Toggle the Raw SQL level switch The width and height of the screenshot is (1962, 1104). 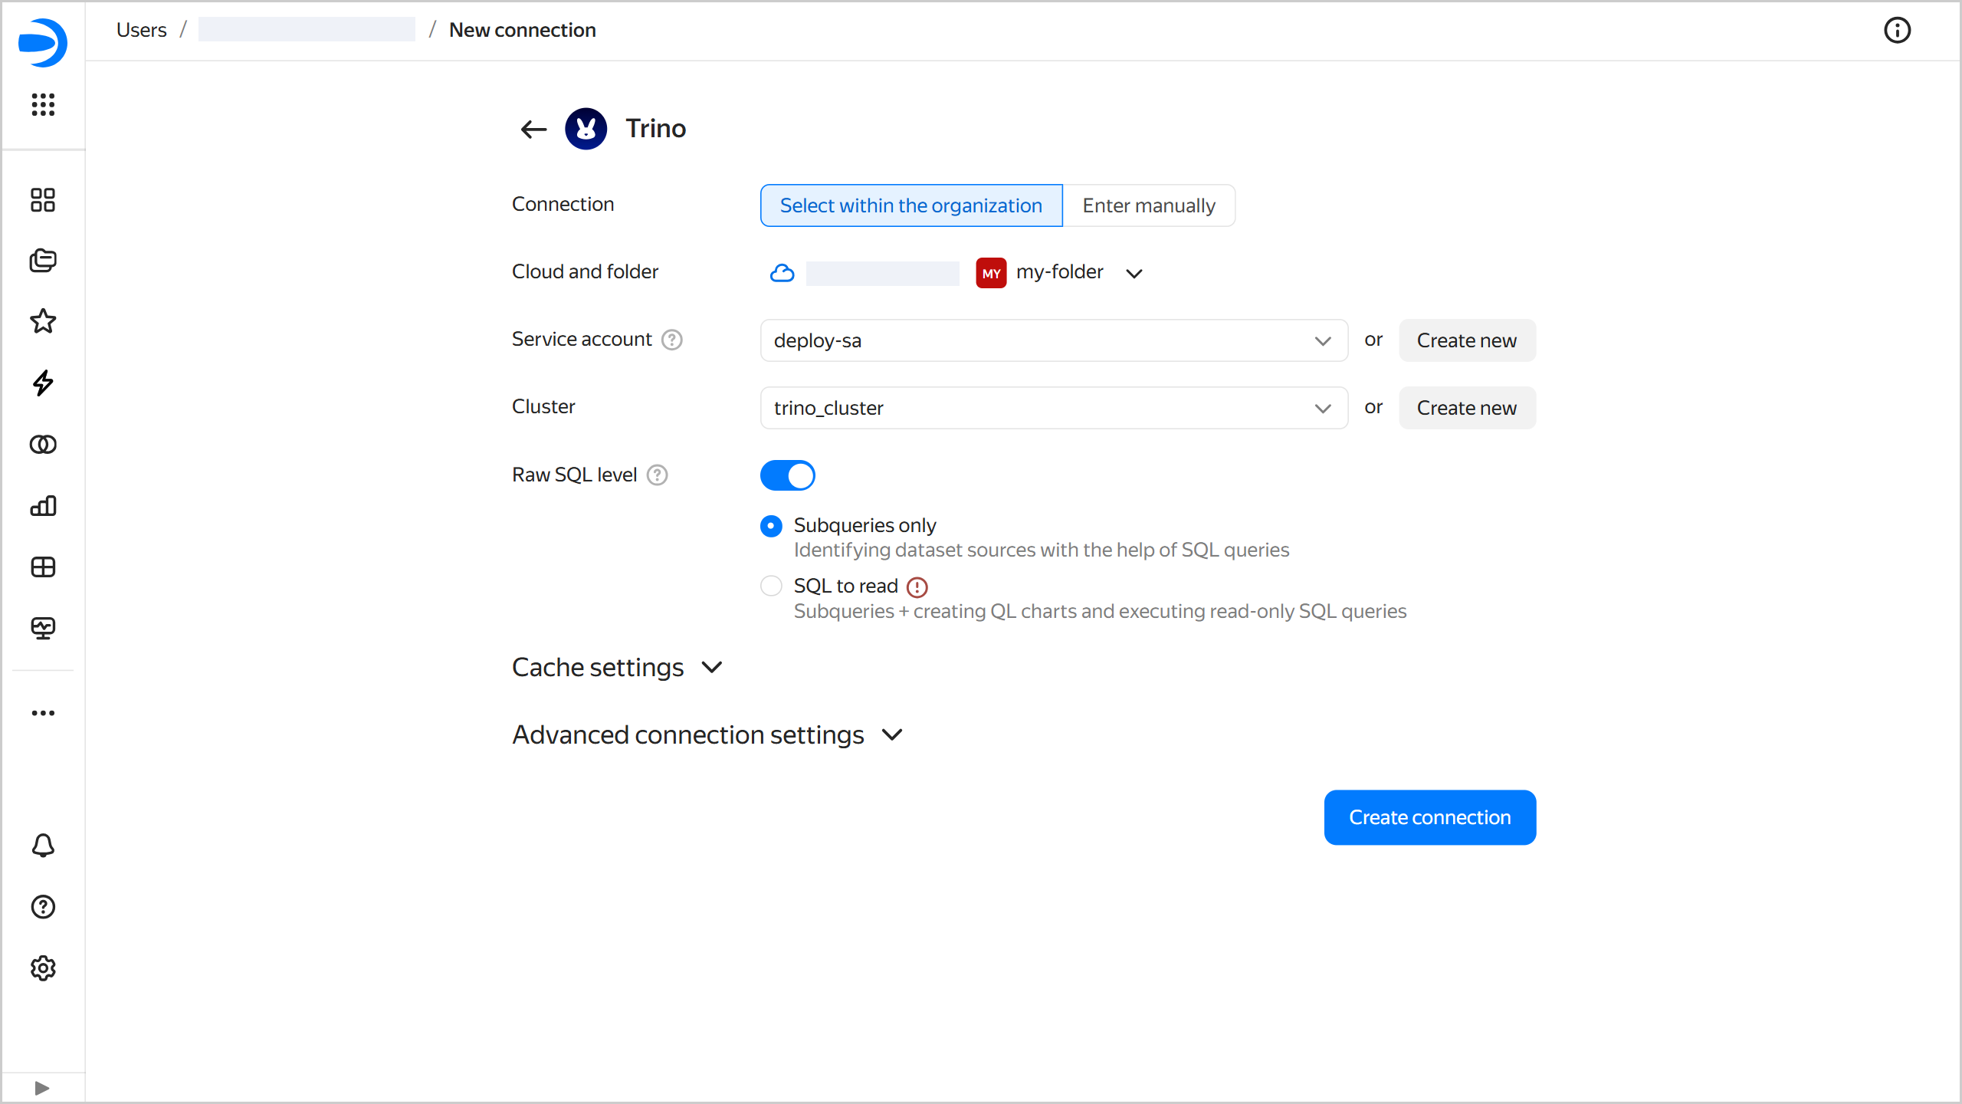click(x=788, y=475)
